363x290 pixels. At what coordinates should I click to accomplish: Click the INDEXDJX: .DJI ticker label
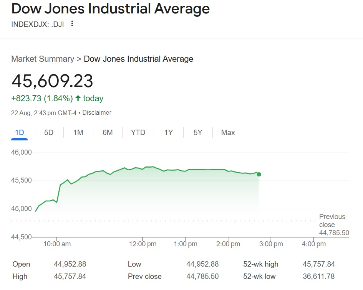38,23
